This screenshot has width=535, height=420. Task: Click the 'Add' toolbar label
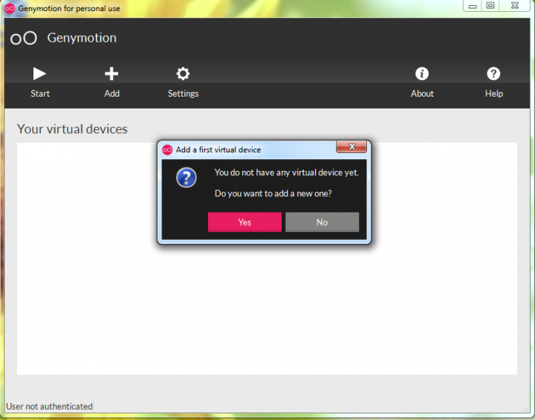(x=112, y=94)
